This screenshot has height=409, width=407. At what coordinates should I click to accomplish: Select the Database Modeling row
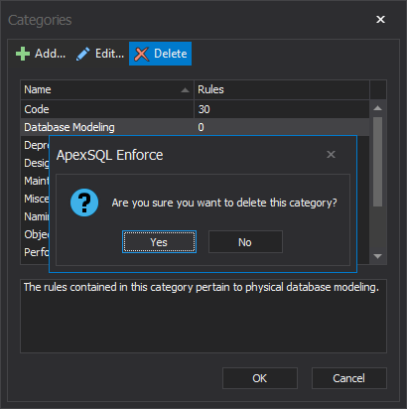(x=195, y=127)
